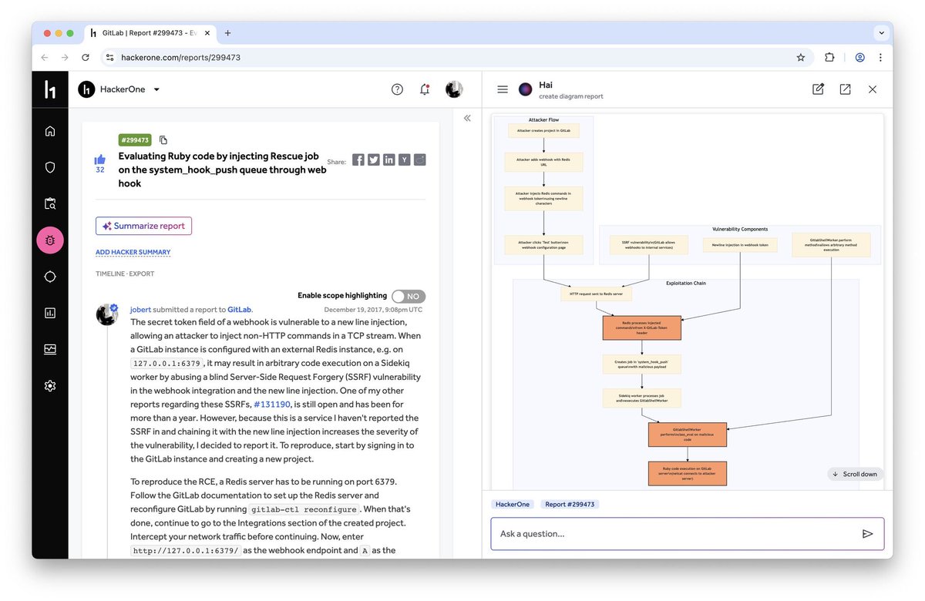Collapse panel with double chevron icon
The height and width of the screenshot is (601, 925).
tap(467, 118)
